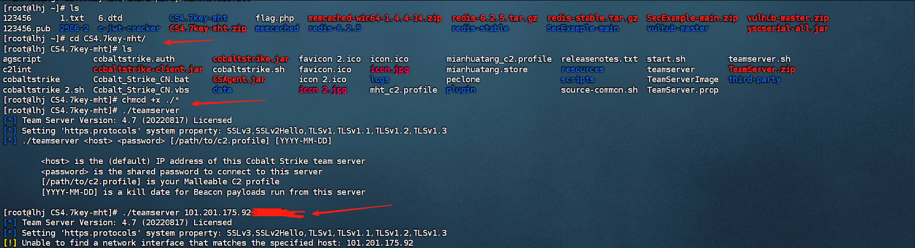915x248 pixels.
Task: Select the mht_c2.profile file name
Action: coord(404,90)
